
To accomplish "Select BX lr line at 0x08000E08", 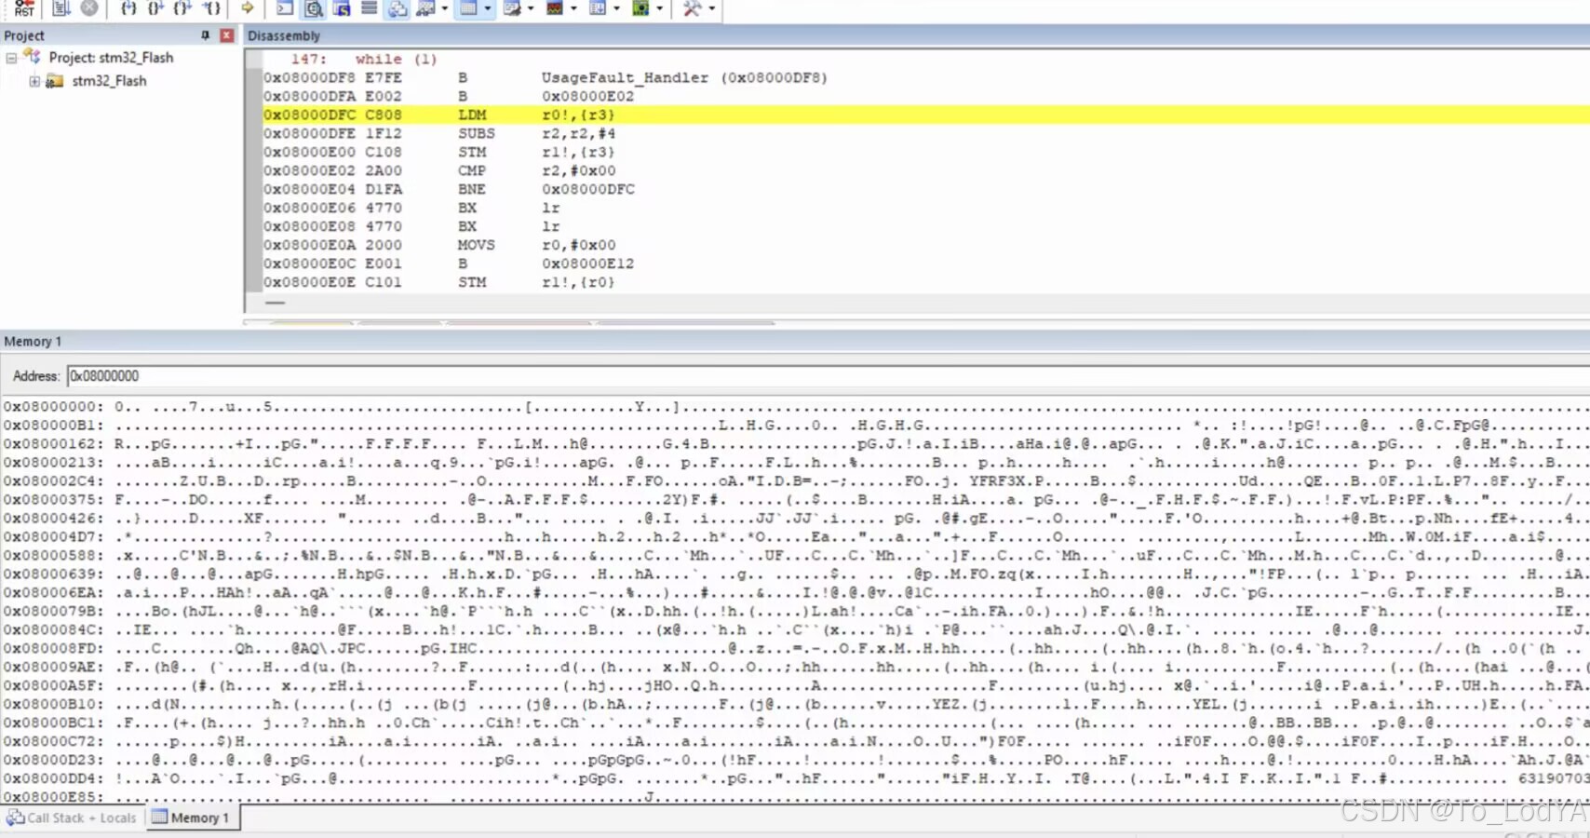I will point(925,226).
